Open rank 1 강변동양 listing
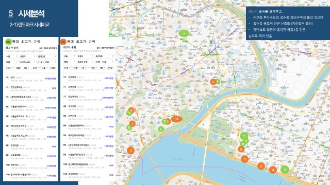330x185 pixels. [88, 79]
